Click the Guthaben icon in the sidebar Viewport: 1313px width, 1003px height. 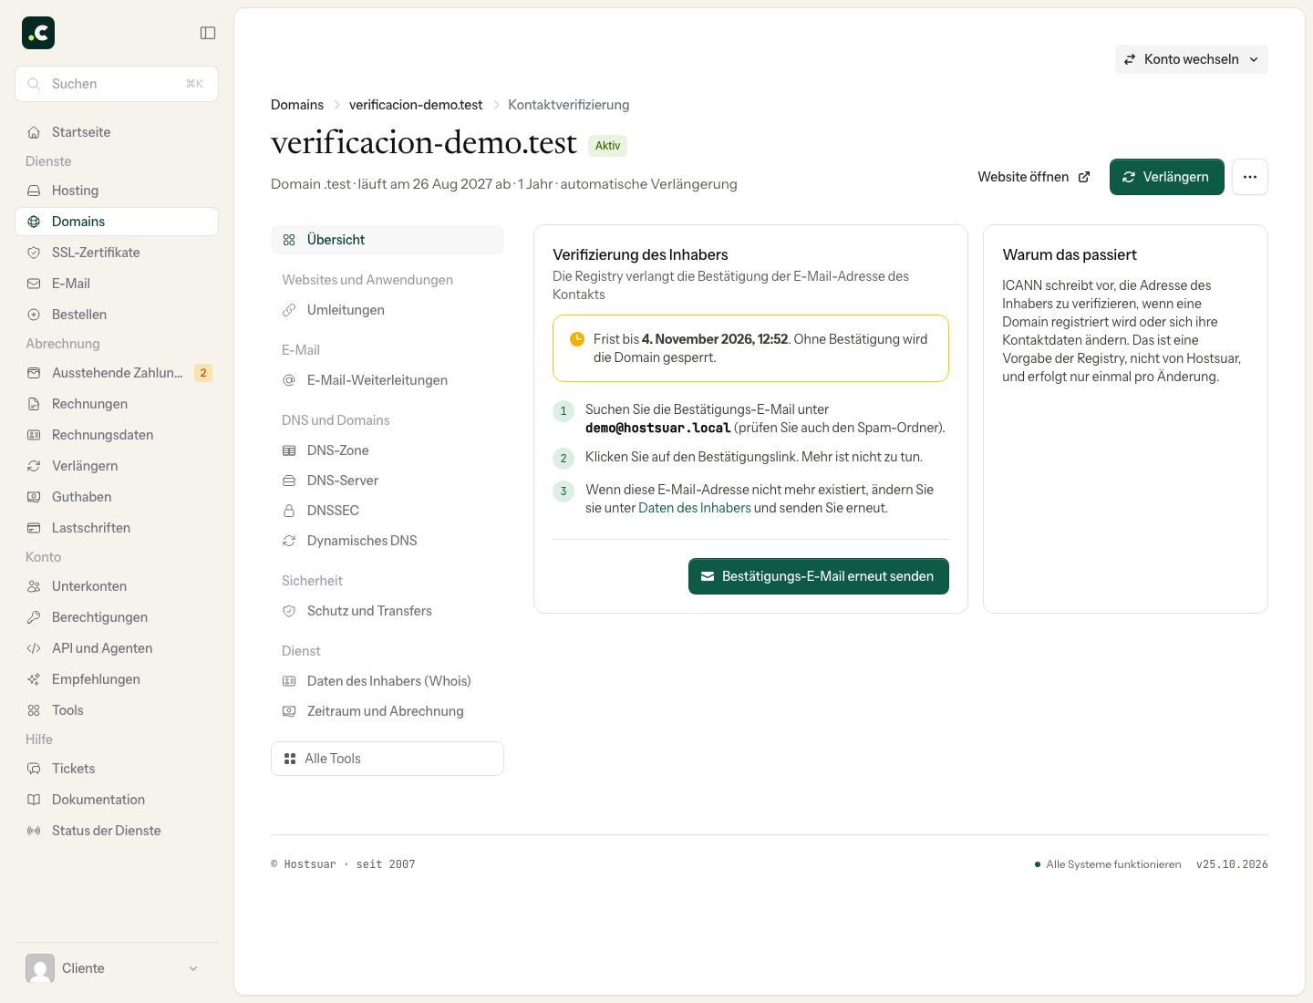[x=34, y=497]
